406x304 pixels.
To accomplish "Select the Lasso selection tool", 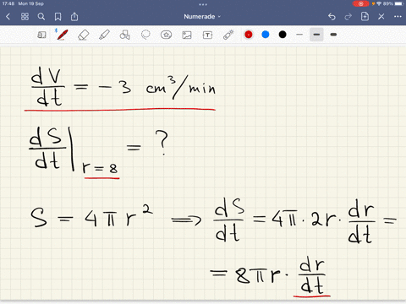I will coord(145,35).
